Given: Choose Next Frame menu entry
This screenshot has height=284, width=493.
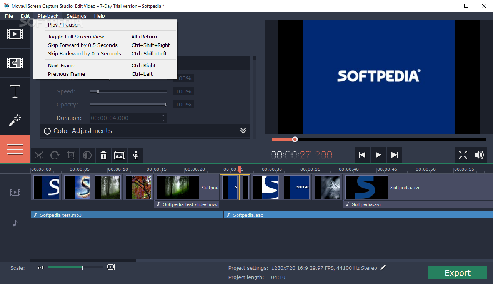Looking at the screenshot, I should (105, 65).
